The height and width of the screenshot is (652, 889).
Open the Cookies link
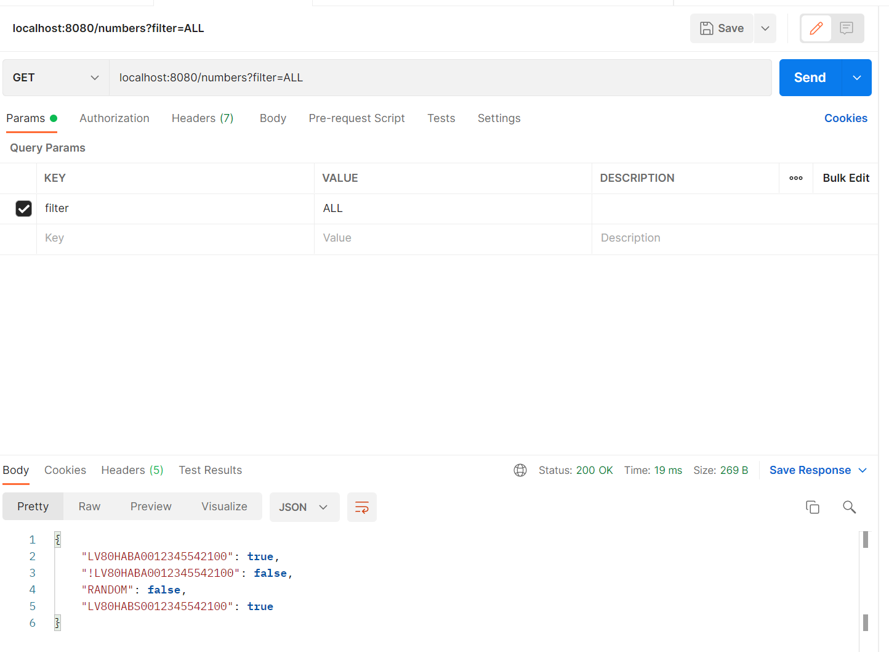(x=846, y=118)
